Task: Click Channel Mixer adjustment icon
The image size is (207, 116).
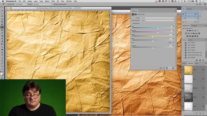Action: point(196,34)
